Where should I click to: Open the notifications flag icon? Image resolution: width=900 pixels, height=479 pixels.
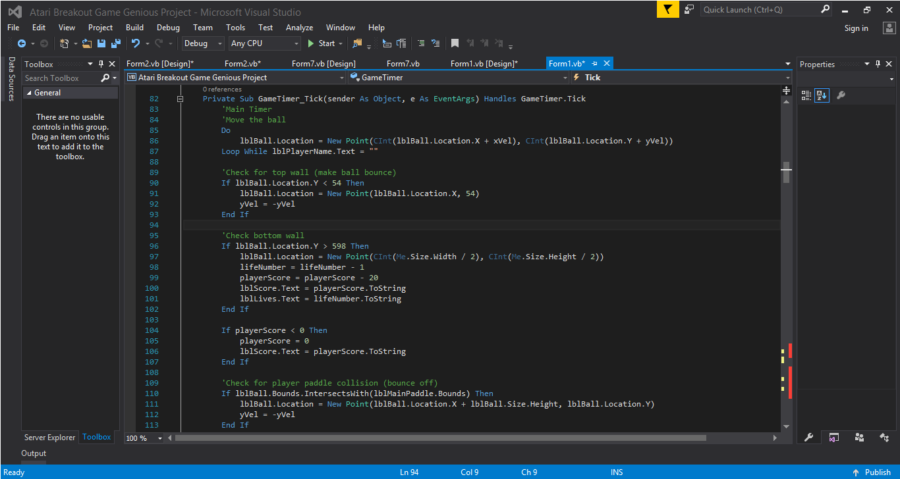(x=667, y=9)
